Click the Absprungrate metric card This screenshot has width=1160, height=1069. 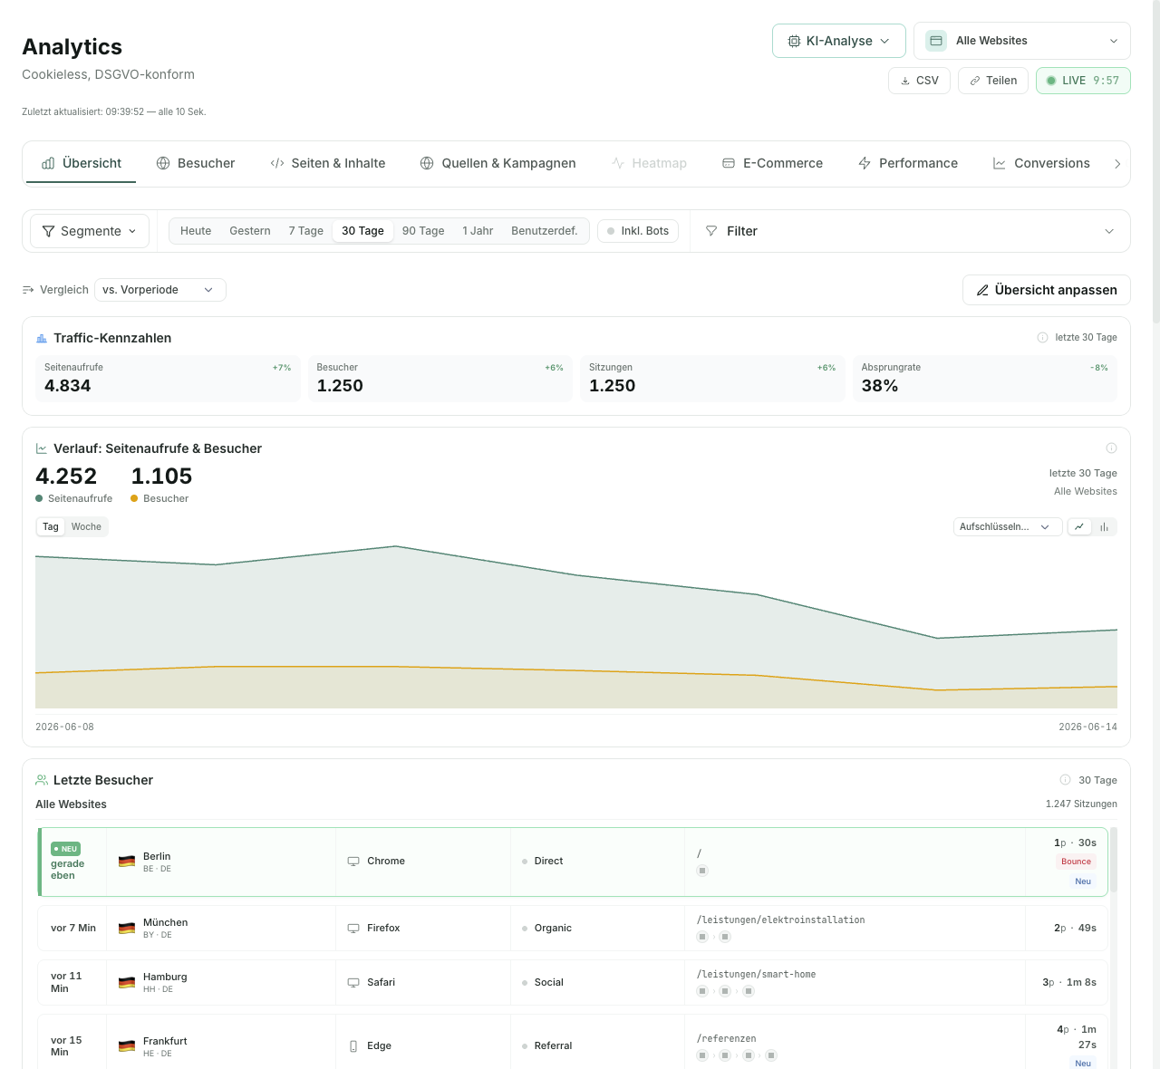coord(985,378)
